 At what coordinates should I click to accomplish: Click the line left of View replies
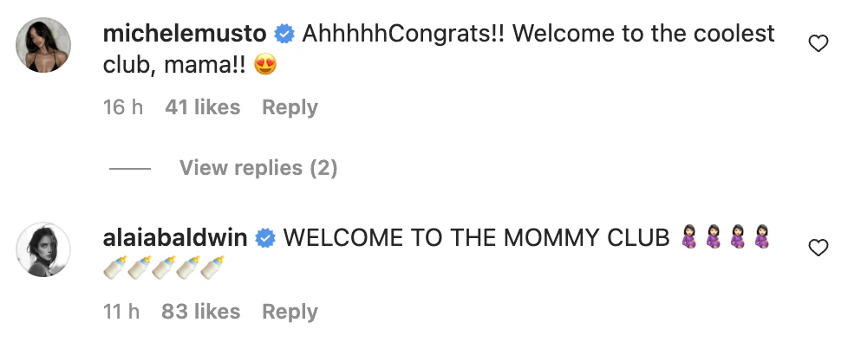coord(130,168)
